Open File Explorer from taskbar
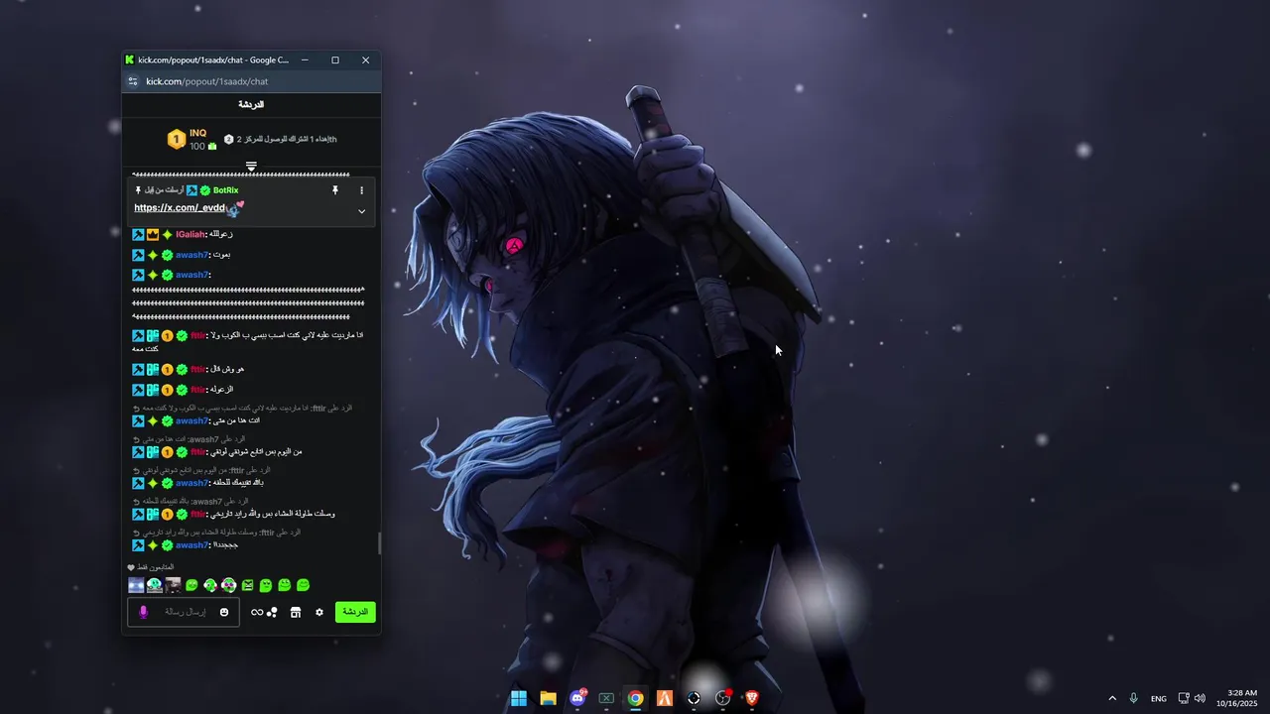This screenshot has width=1270, height=714. coord(548,698)
